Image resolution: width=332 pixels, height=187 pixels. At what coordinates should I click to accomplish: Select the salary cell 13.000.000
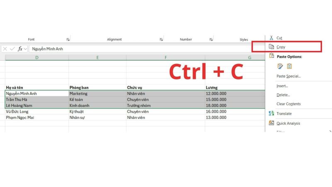point(235,118)
